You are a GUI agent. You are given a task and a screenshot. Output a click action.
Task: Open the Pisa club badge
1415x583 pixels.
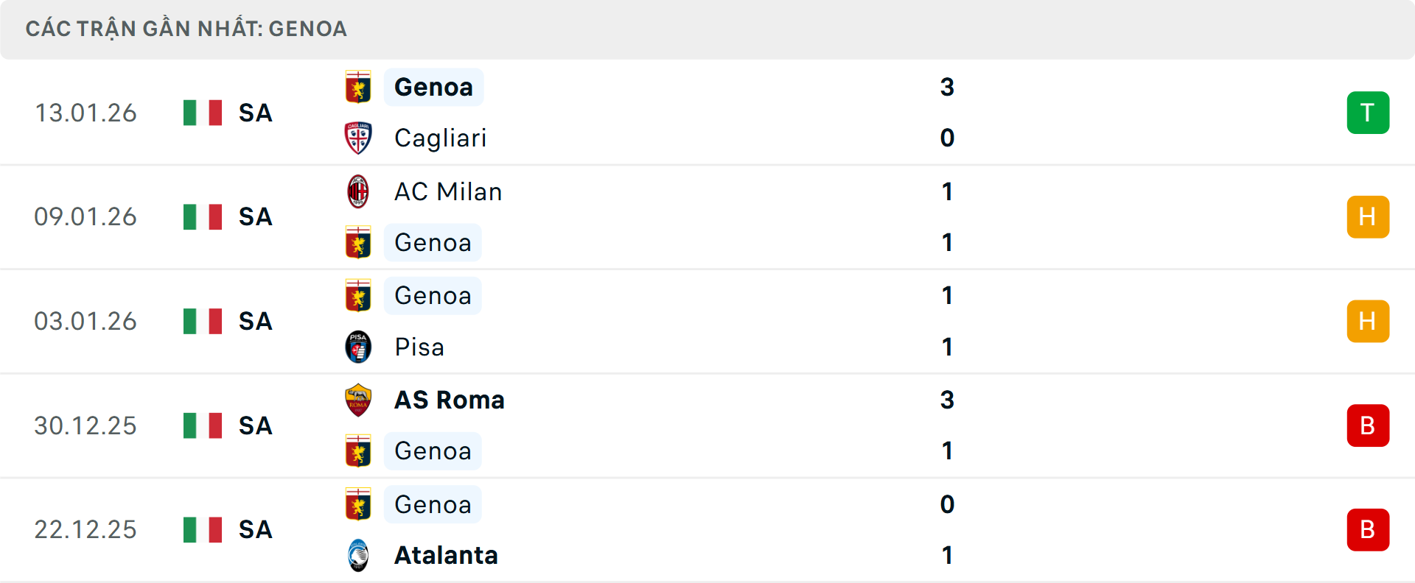pos(359,347)
